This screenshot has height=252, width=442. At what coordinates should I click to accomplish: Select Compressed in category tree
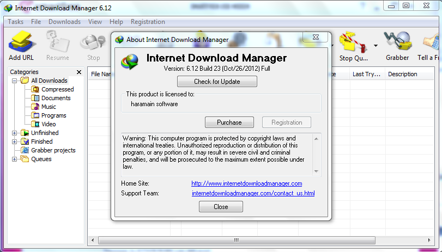coord(58,89)
